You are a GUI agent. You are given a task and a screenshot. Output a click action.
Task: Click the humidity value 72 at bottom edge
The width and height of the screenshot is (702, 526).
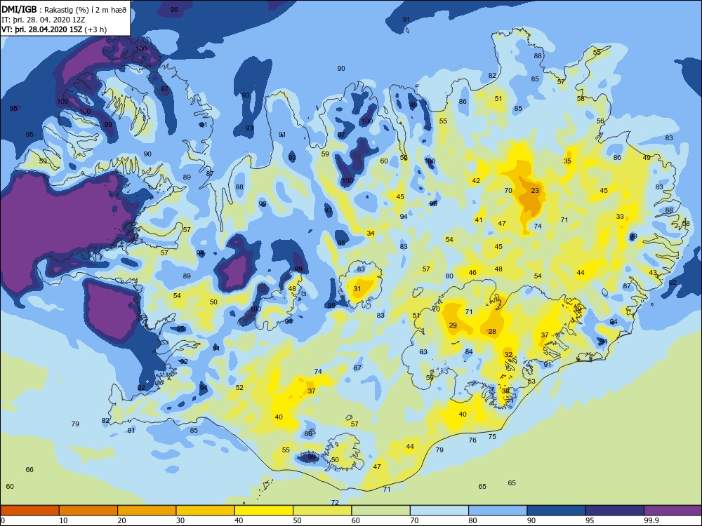pos(334,503)
